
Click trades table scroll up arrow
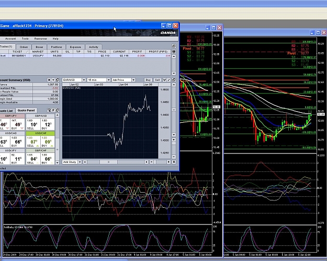click(x=174, y=56)
